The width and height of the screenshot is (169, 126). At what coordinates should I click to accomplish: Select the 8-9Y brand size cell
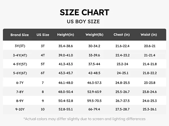coord(20,101)
